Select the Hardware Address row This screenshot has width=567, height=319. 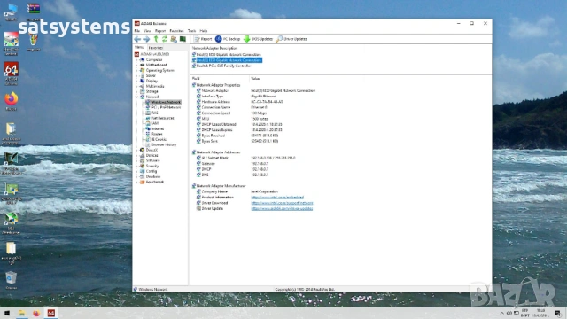pos(240,102)
